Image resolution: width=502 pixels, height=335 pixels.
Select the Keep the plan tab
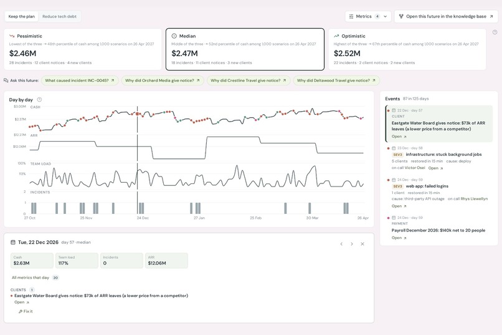click(x=21, y=16)
